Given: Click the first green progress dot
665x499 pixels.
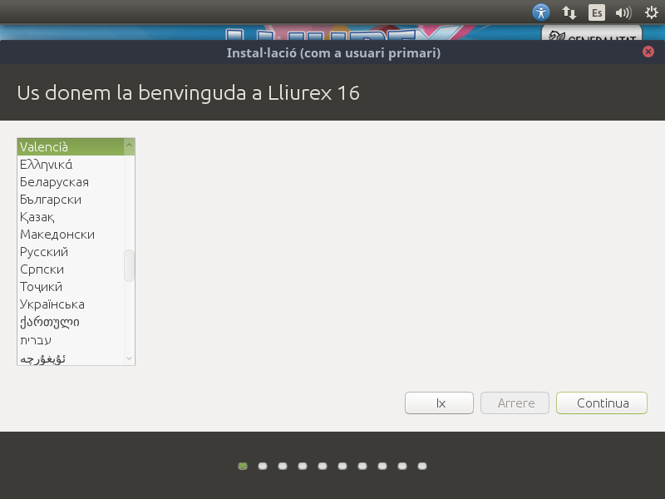Looking at the screenshot, I should click(243, 467).
